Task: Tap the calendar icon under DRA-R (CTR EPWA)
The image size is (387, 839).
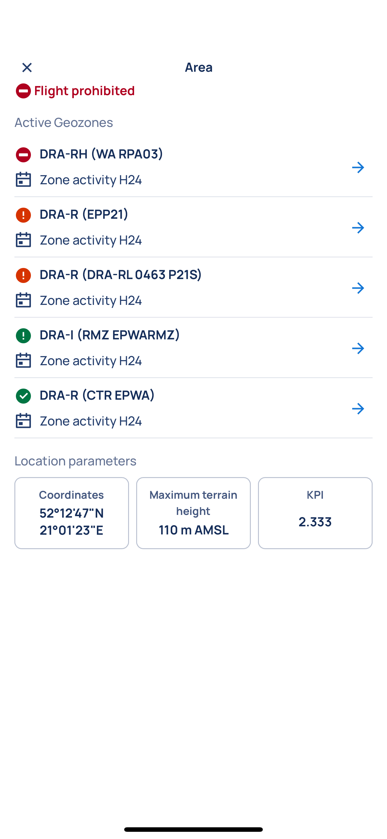Action: pyautogui.click(x=23, y=420)
